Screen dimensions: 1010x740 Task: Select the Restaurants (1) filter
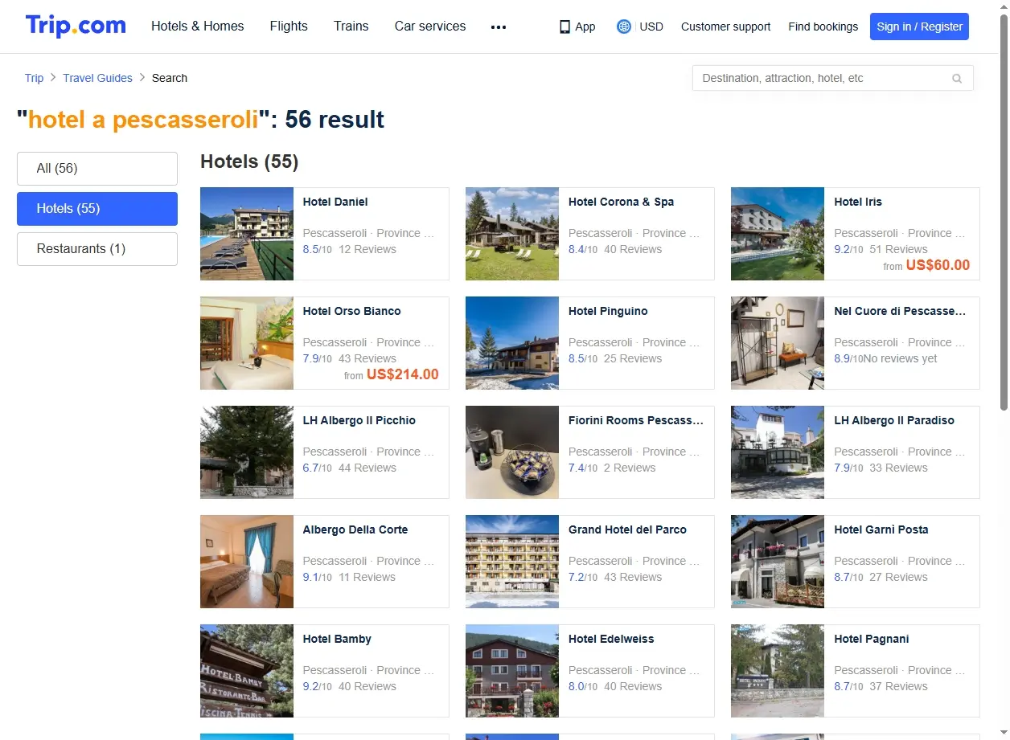(x=97, y=249)
